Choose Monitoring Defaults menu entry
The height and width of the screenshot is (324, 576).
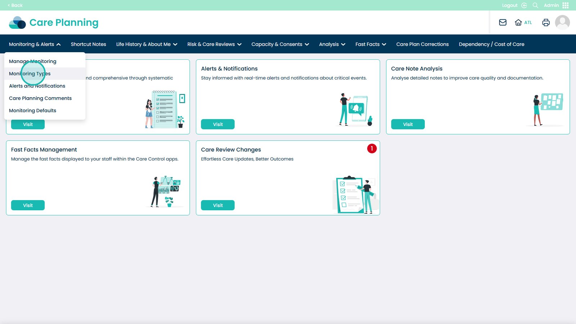(x=32, y=111)
